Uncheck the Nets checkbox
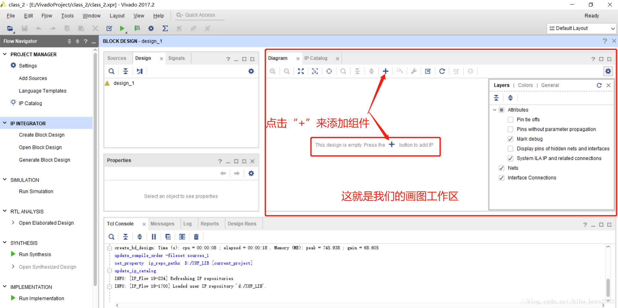This screenshot has width=618, height=308. pyautogui.click(x=501, y=168)
